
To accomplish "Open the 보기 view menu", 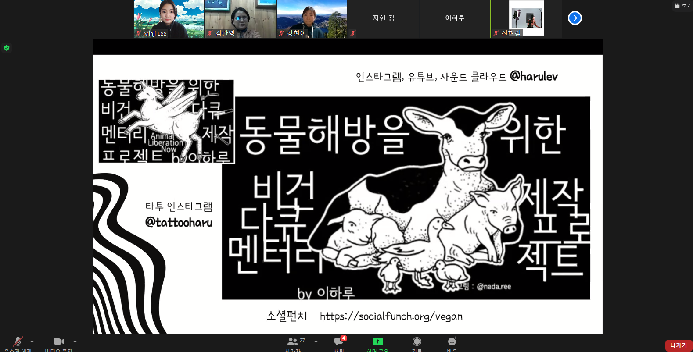I will click(x=683, y=6).
